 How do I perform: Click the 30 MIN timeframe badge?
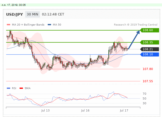32,14
